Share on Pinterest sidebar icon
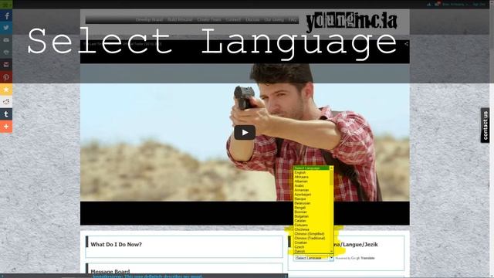The image size is (494, 278). tap(6, 77)
